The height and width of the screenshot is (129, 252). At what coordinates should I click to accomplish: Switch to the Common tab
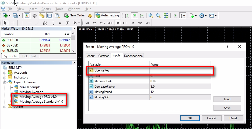click(104, 56)
